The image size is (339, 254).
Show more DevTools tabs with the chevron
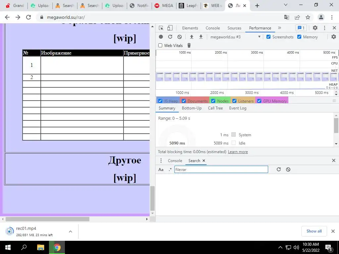[x=279, y=28]
